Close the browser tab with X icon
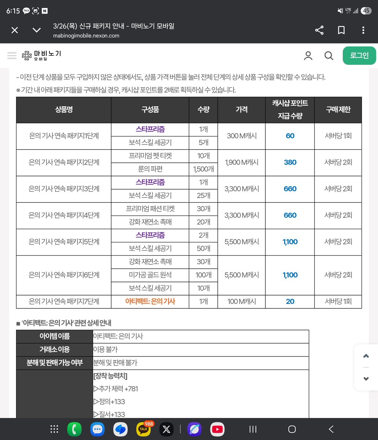The image size is (378, 440). point(15,30)
